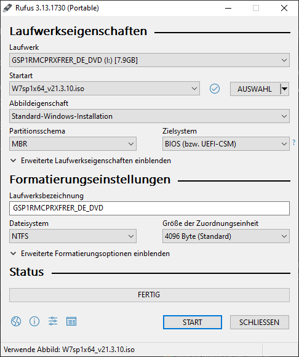Image resolution: width=299 pixels, height=357 pixels.
Task: Open the Dateisystem NTFS dropdown
Action: 73,236
